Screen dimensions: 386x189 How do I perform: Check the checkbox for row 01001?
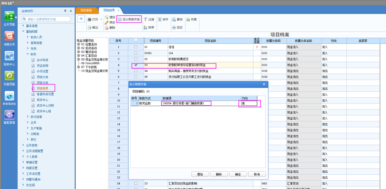point(136,53)
